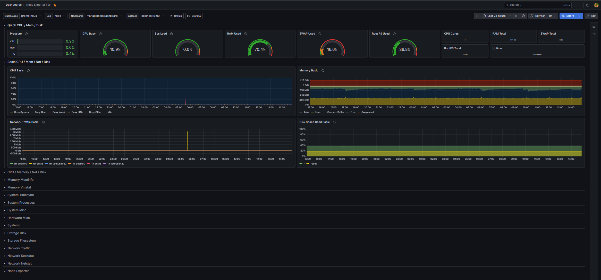Expand the System Misc row
The height and width of the screenshot is (280, 601).
pos(17,210)
